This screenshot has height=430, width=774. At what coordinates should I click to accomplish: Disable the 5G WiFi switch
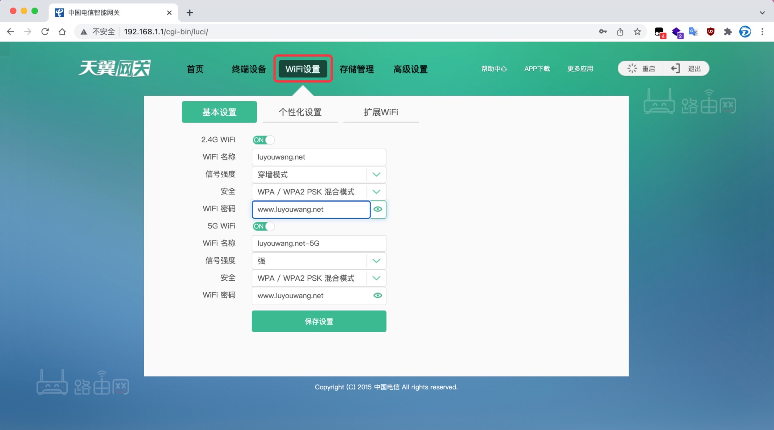263,226
